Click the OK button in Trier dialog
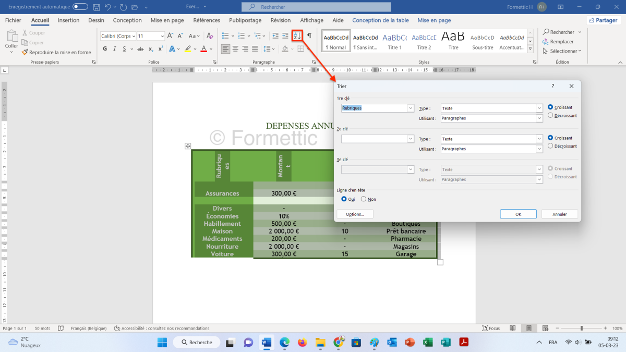626x352 pixels. pyautogui.click(x=518, y=214)
